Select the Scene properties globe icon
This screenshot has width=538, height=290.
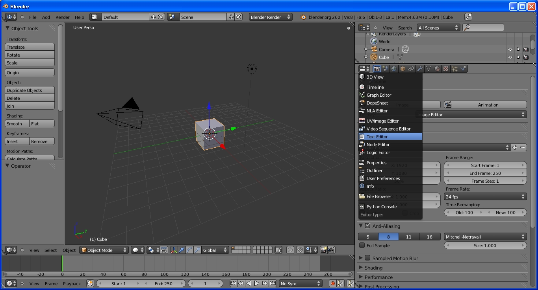394,68
